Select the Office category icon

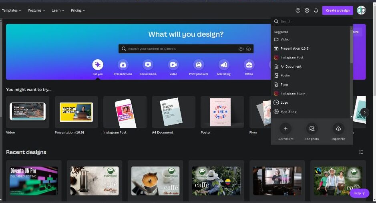click(x=249, y=65)
